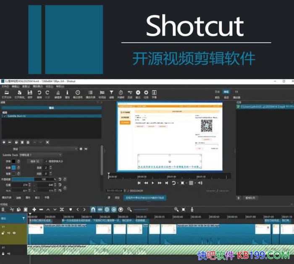Image resolution: width=294 pixels, height=264 pixels.
Task: Toggle ripple trim and drop button
Action: (x=107, y=209)
